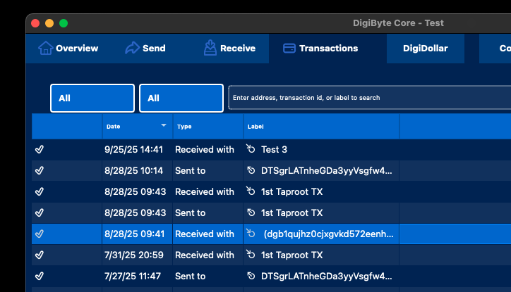511x292 pixels.
Task: Select the 7/31/25 20:59 date cell
Action: [134, 255]
